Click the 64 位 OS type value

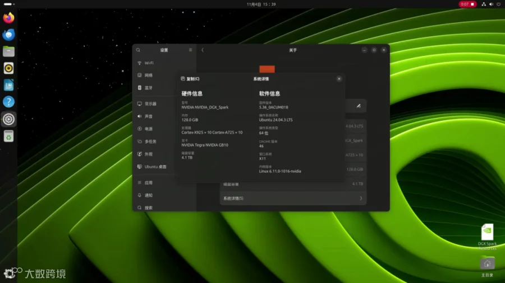coord(264,133)
